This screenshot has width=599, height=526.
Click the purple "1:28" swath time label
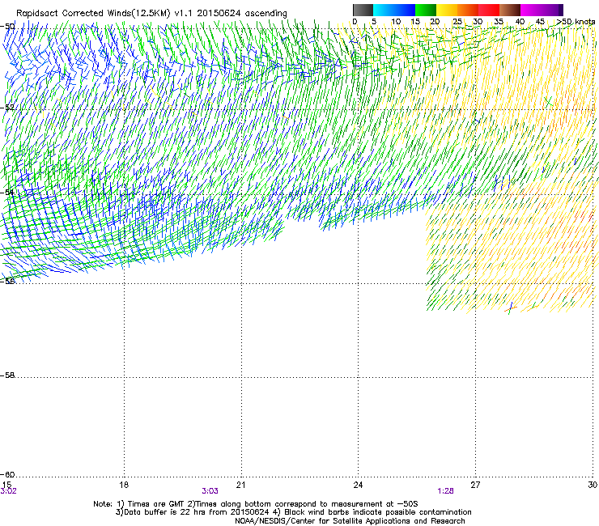(x=446, y=491)
